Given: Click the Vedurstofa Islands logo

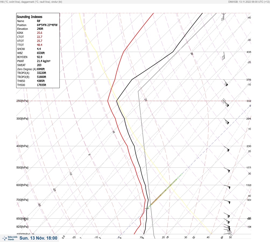Looking at the screenshot, I should coord(10,238).
